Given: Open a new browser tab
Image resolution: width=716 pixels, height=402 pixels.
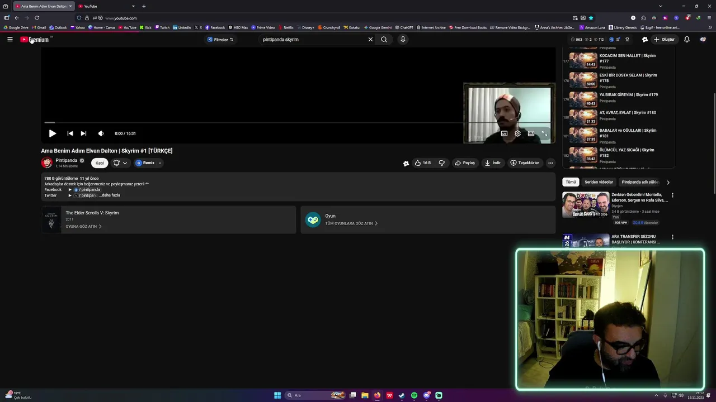Looking at the screenshot, I should click(144, 6).
